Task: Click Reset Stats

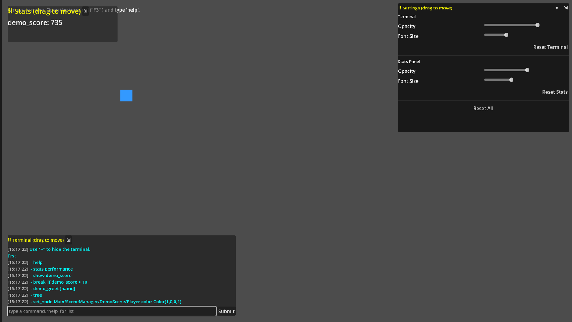Action: point(555,92)
